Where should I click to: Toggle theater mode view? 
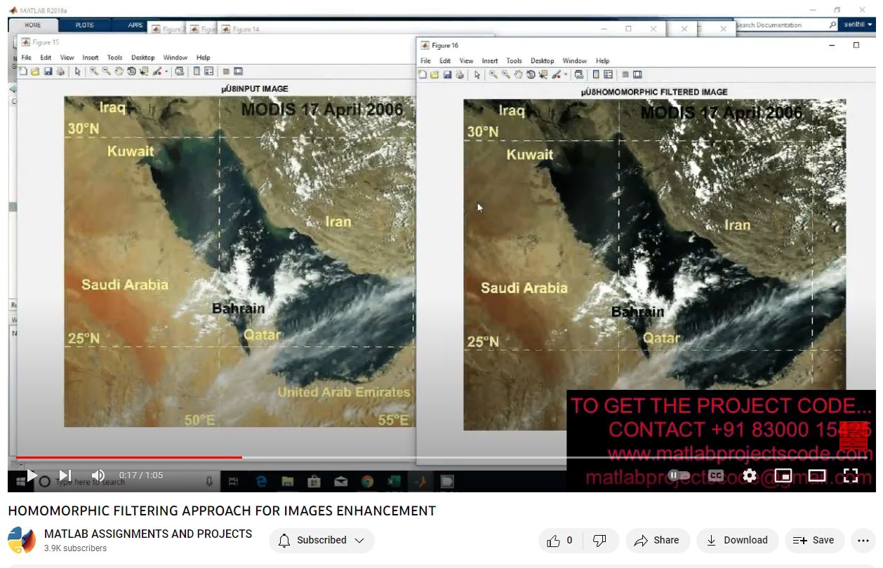[816, 475]
